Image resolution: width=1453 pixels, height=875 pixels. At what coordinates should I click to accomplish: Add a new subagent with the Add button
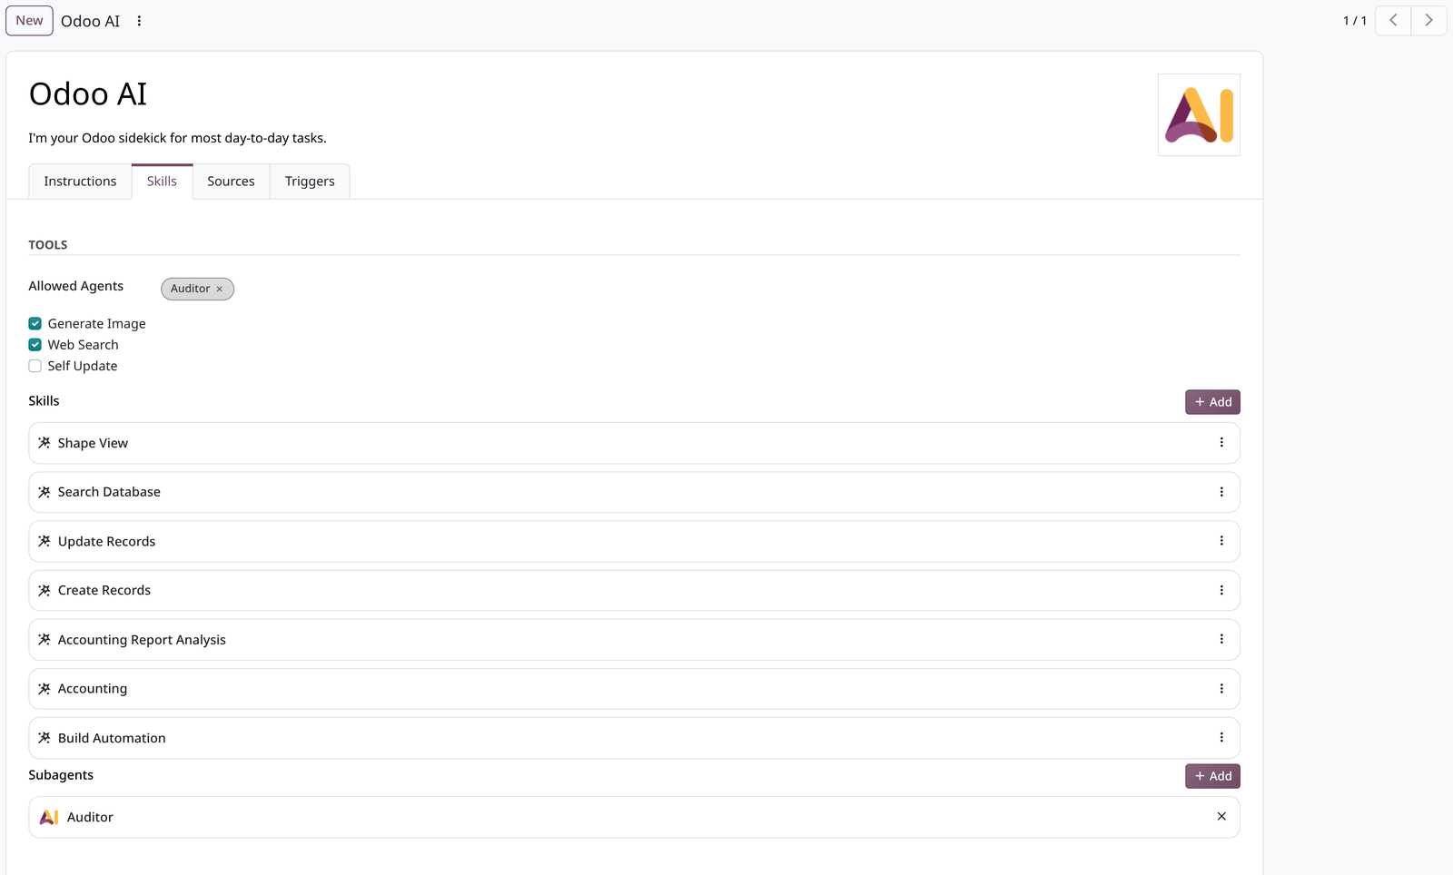[1212, 776]
